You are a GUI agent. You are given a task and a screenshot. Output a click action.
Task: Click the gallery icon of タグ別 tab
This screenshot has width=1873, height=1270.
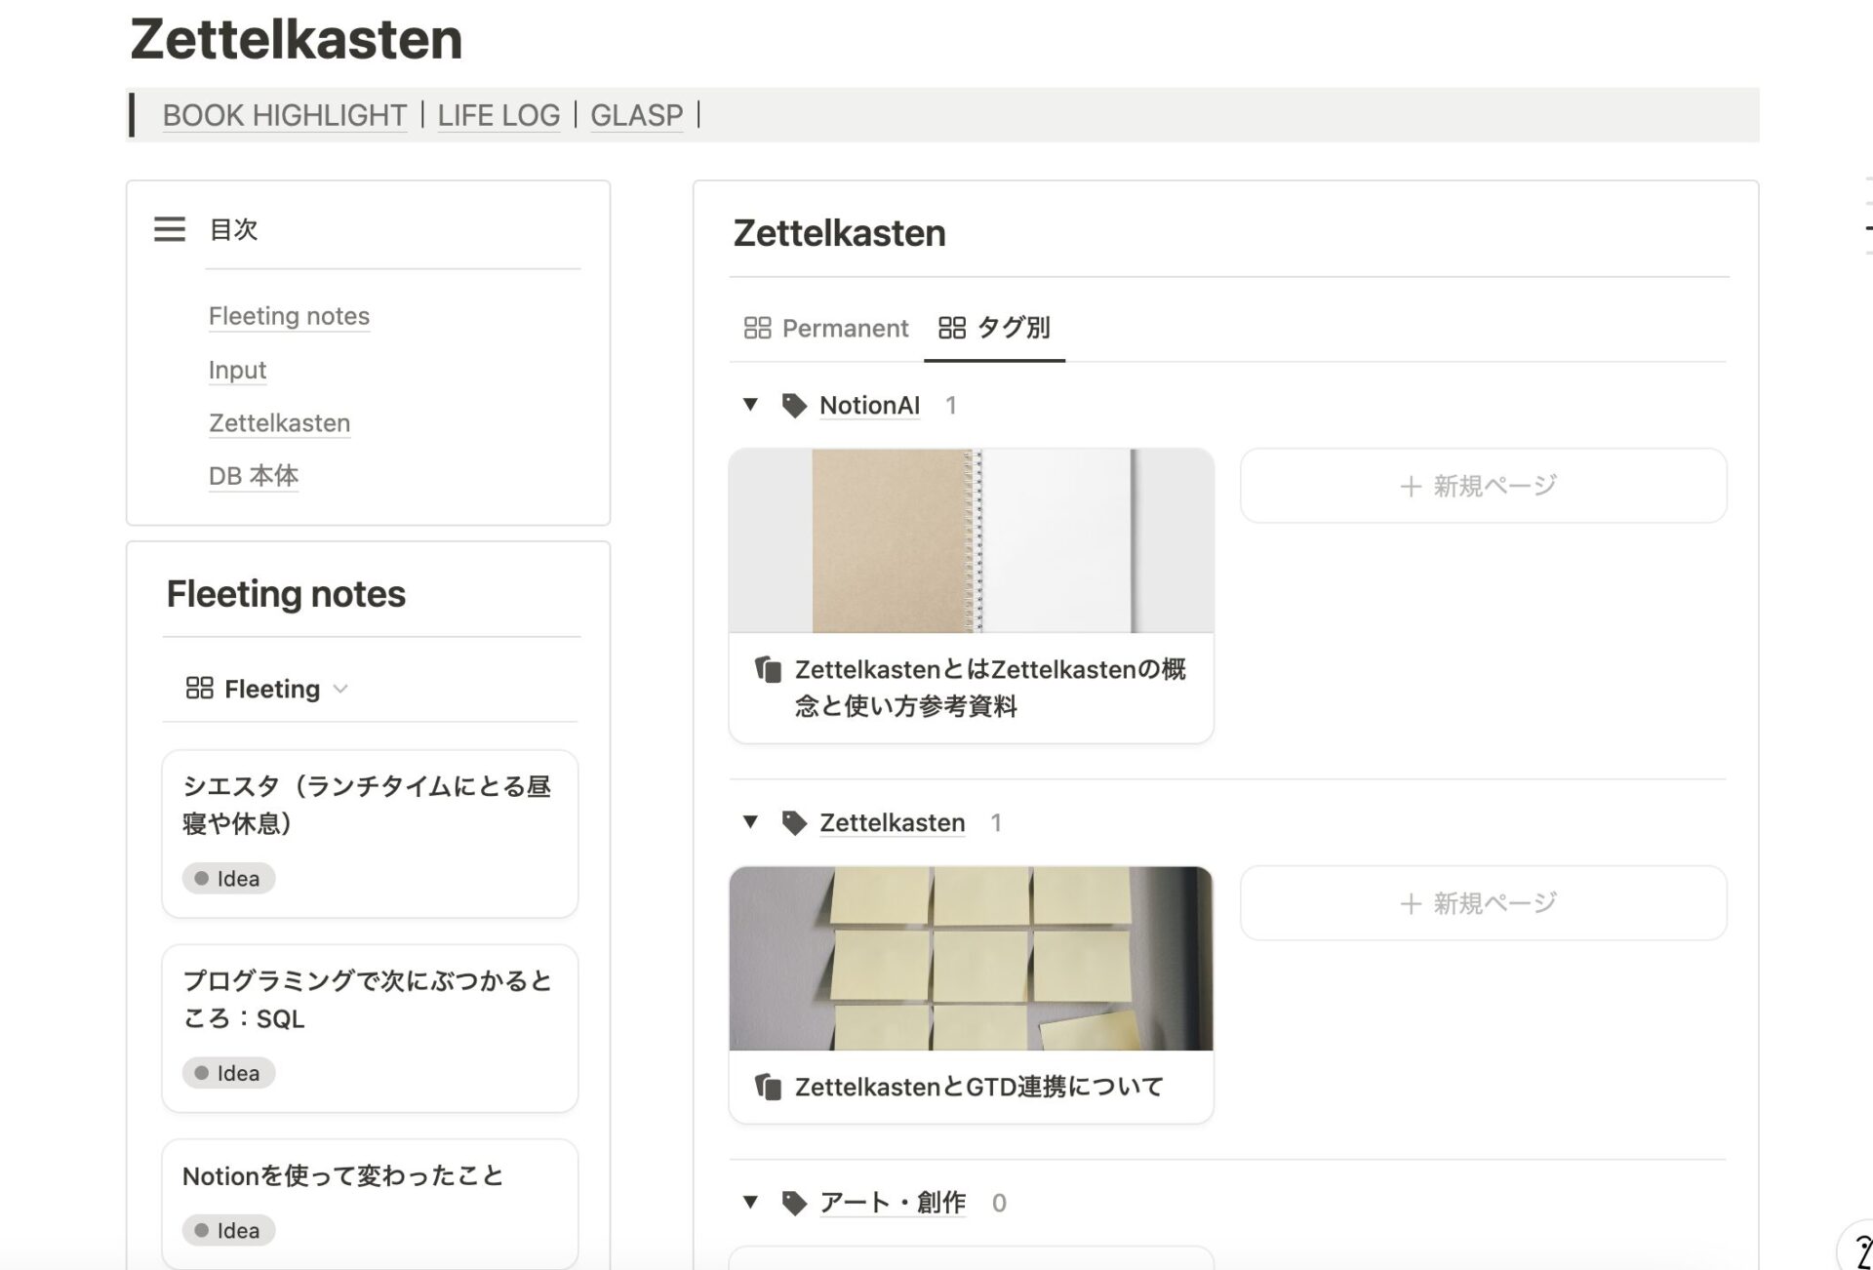[952, 328]
